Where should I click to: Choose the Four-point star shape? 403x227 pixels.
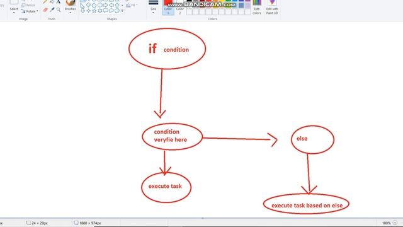tap(88, 11)
